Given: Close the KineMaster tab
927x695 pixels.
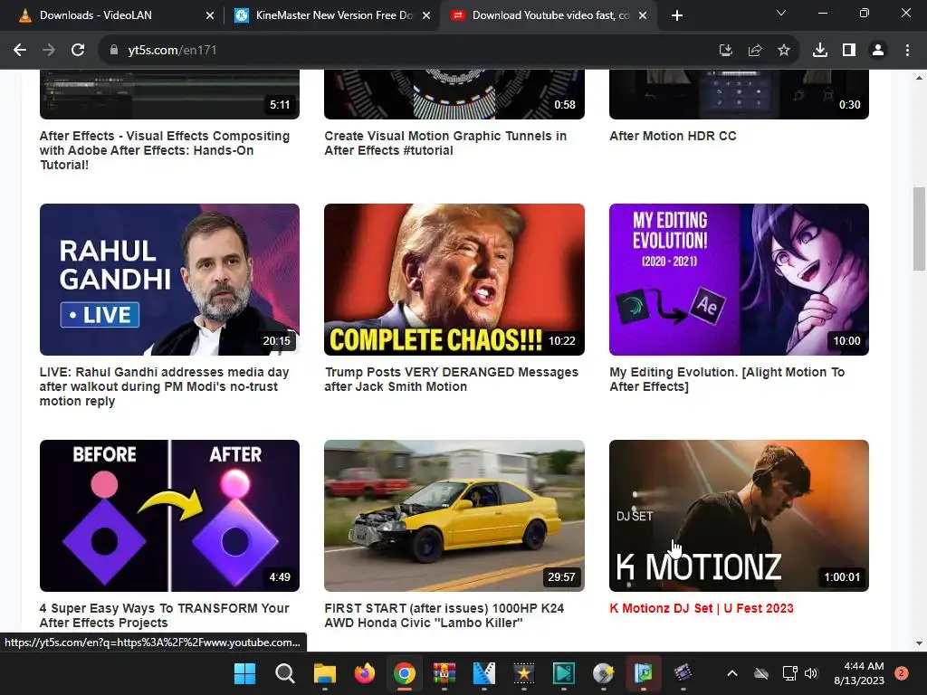Looking at the screenshot, I should pos(426,15).
